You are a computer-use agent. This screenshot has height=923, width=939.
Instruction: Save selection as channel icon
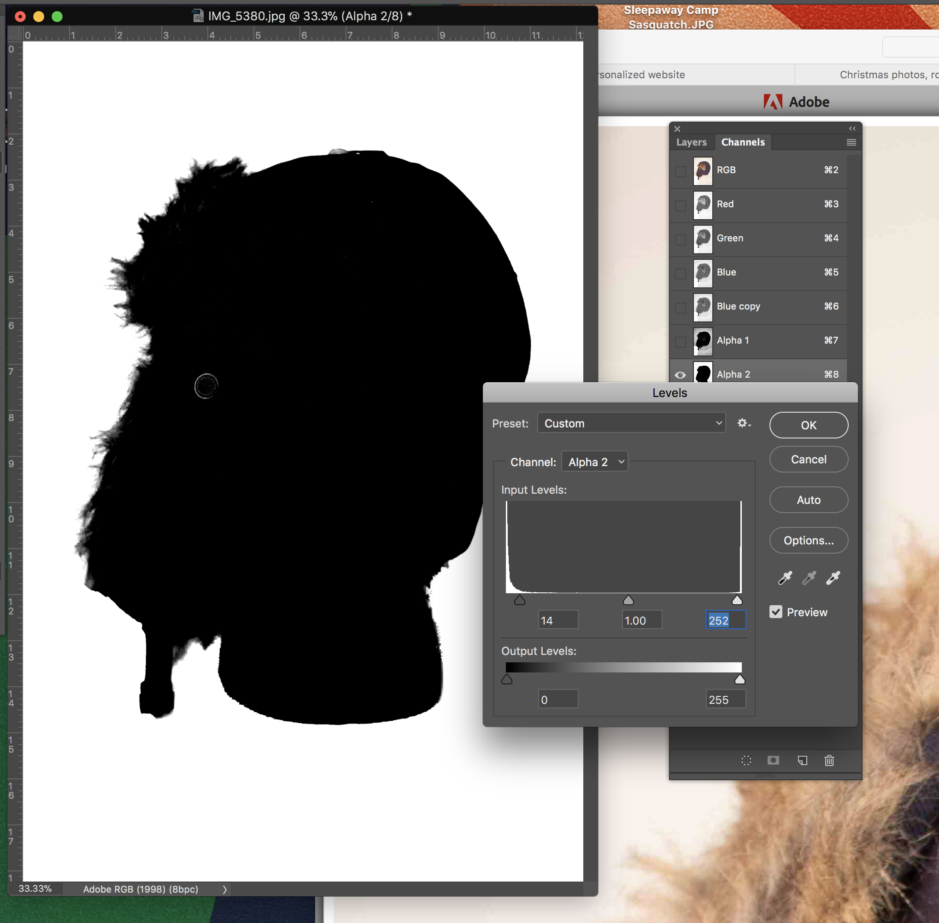pos(773,760)
